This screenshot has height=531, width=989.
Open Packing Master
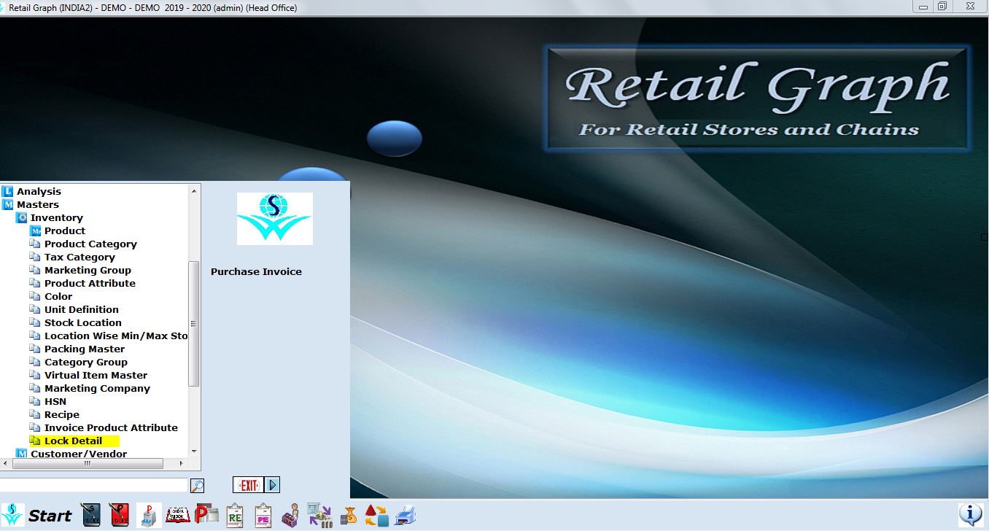85,349
